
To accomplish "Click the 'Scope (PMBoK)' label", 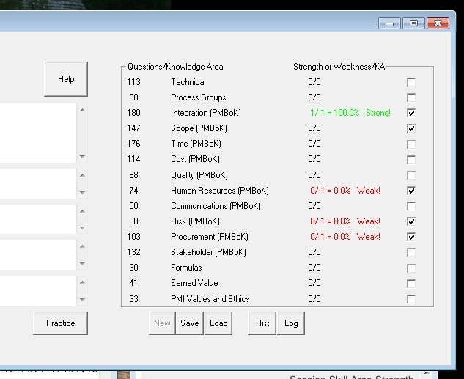I will (199, 128).
